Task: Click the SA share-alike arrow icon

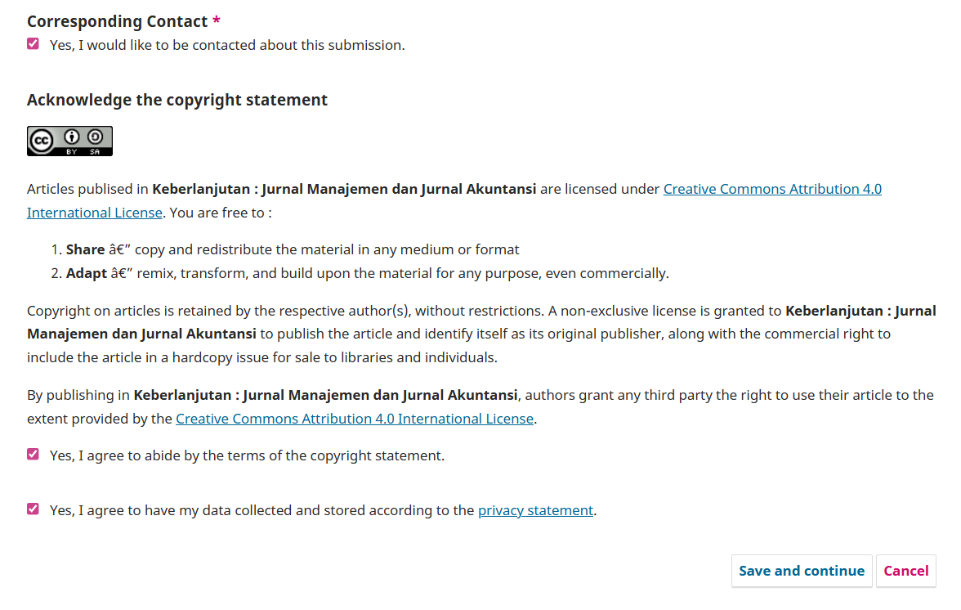Action: 93,136
